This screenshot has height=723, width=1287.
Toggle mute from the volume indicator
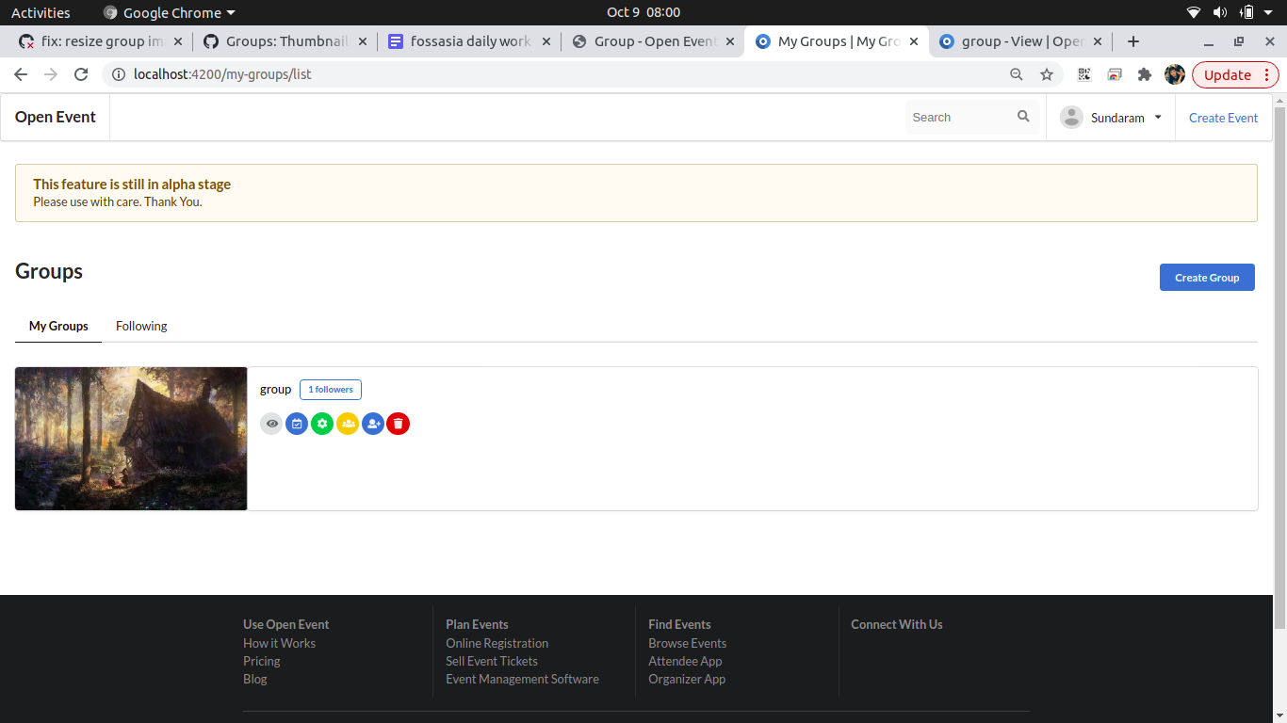pos(1220,12)
